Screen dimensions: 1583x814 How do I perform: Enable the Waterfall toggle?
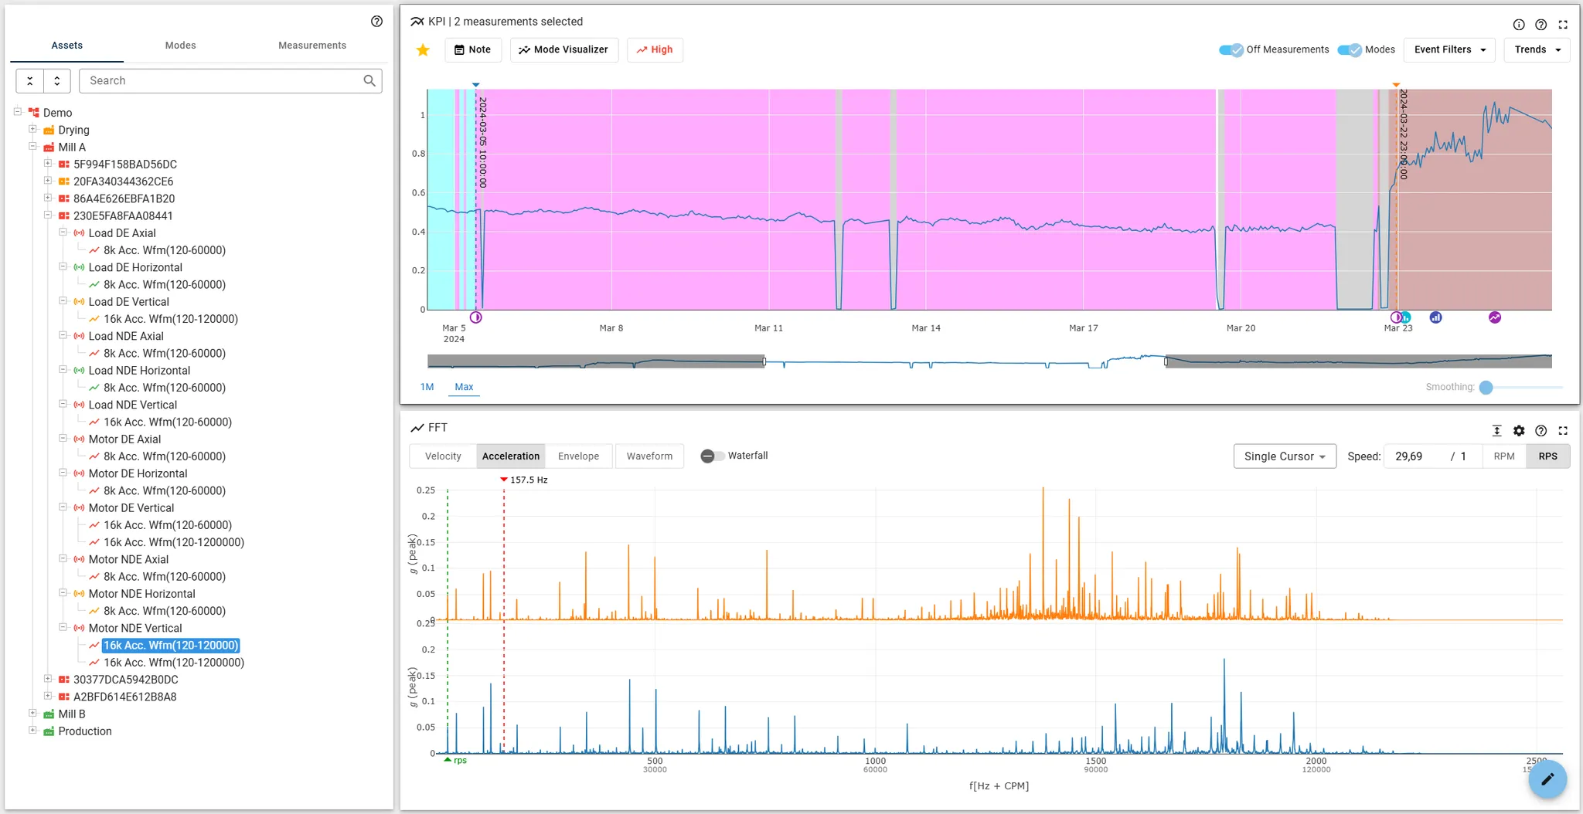pos(712,456)
